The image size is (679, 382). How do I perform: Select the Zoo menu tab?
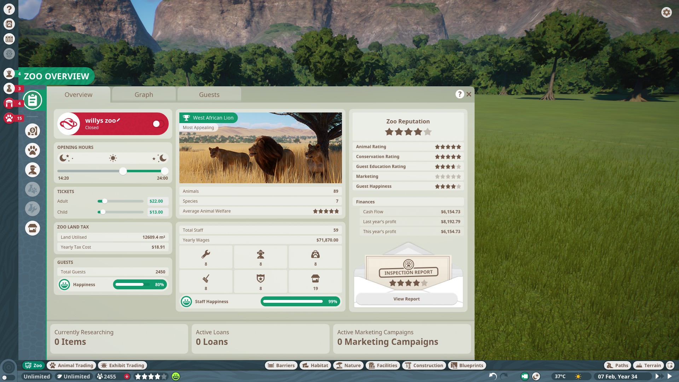pyautogui.click(x=33, y=365)
